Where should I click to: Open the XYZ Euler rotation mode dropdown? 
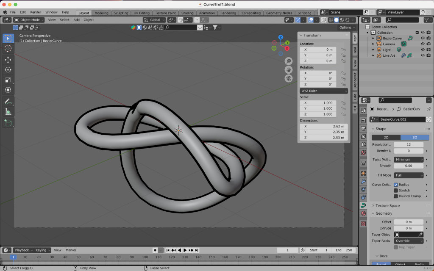pos(324,91)
